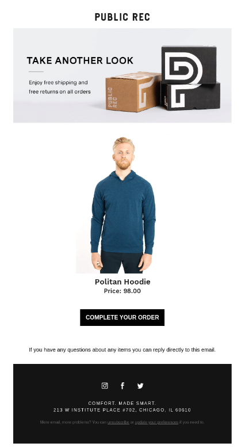
Task: Open the update your preferences link
Action: (156, 422)
